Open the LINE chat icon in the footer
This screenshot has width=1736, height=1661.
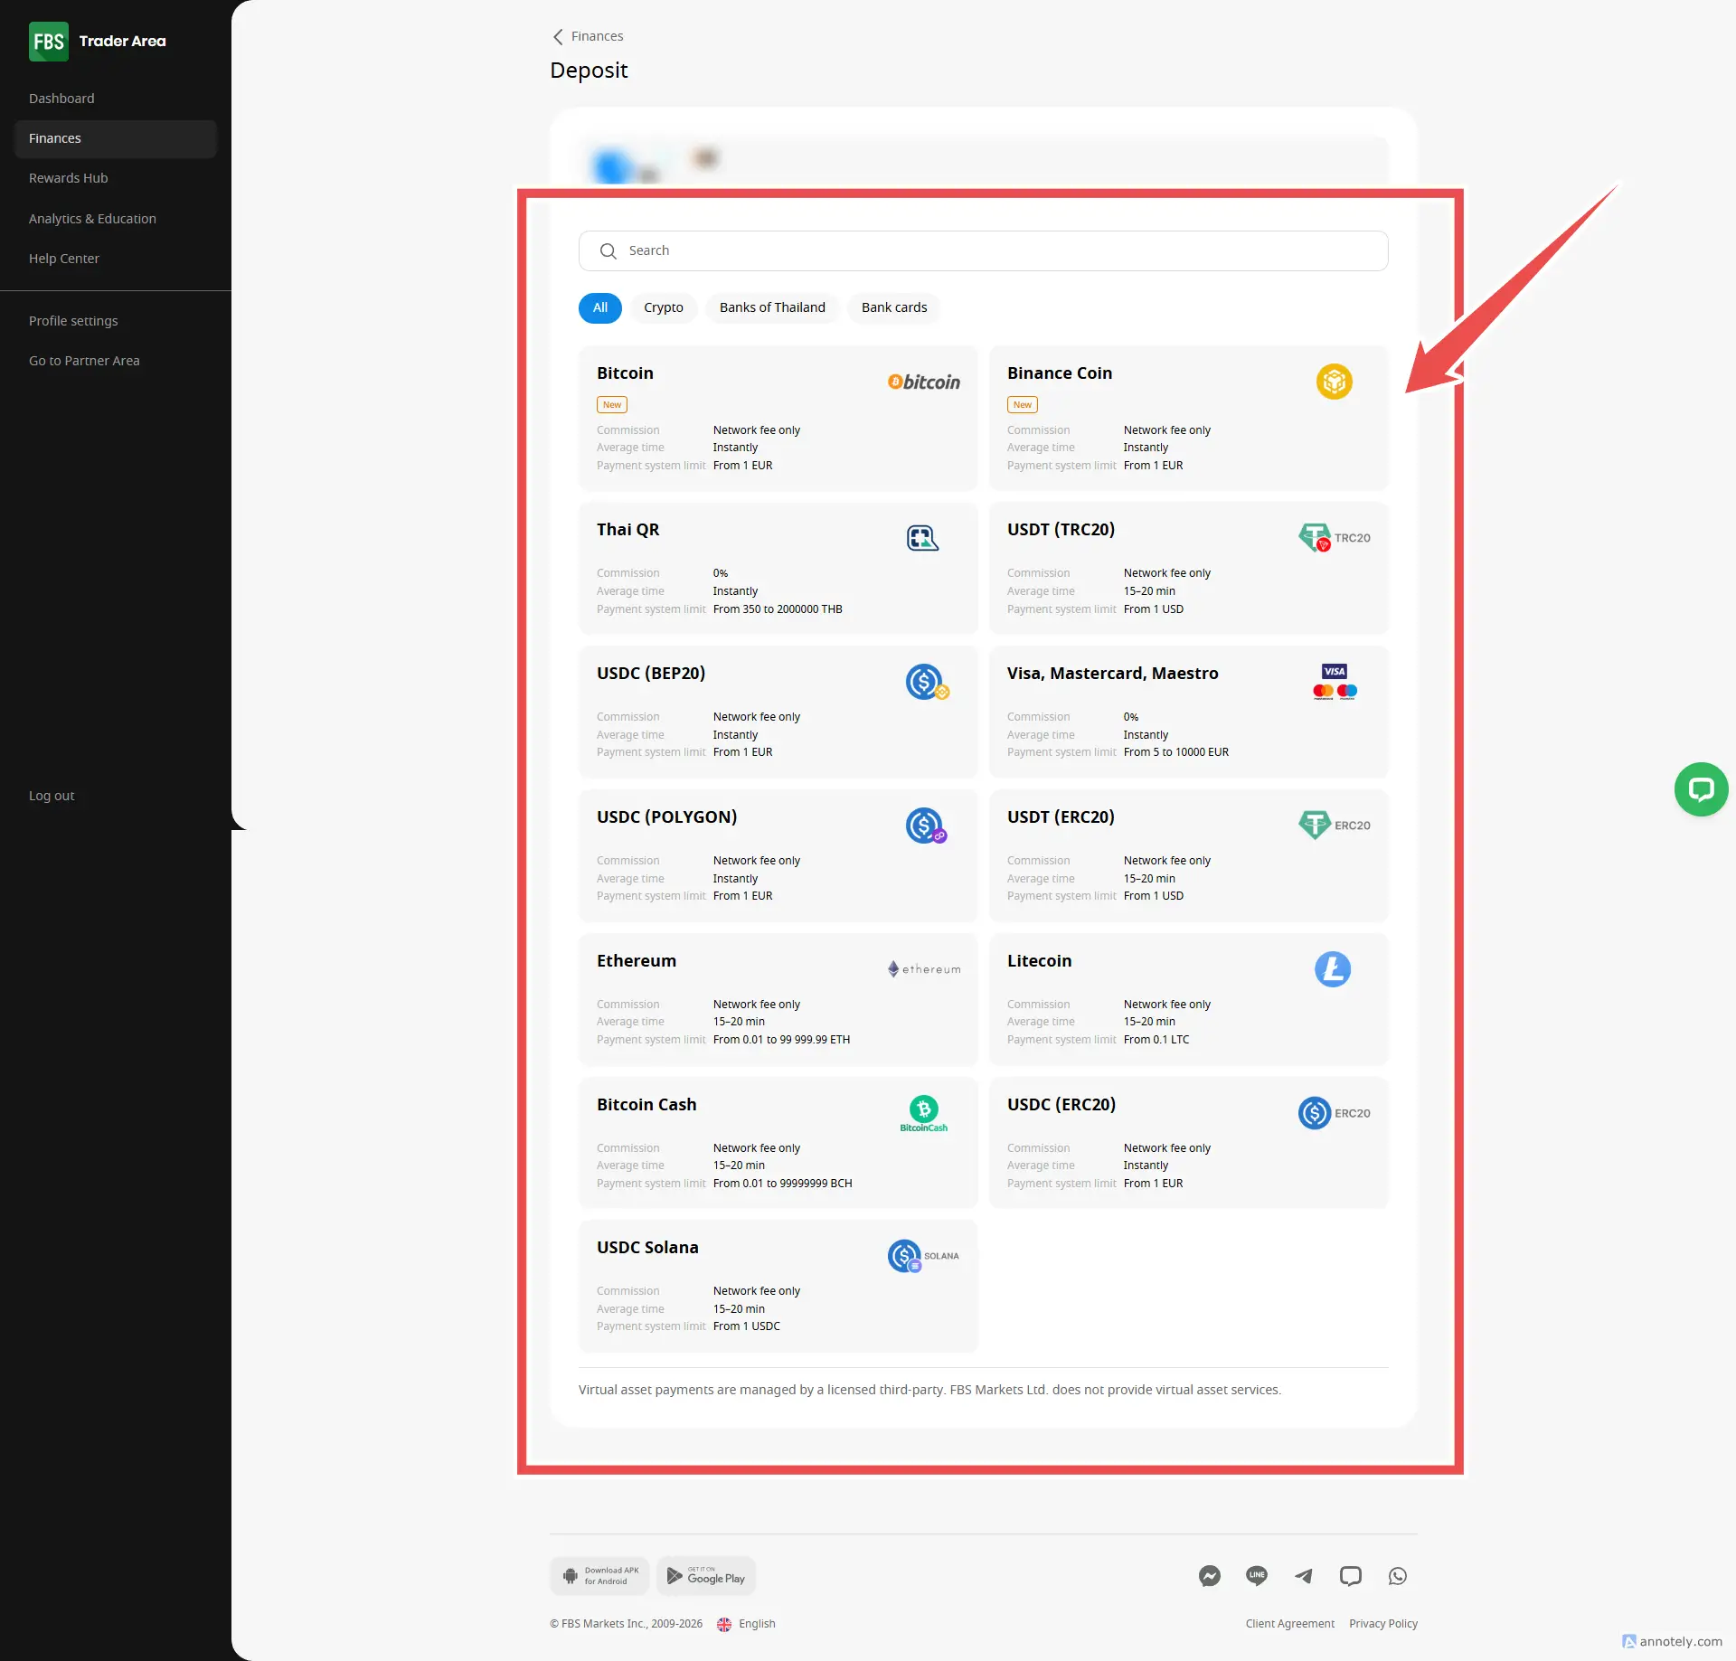(x=1256, y=1576)
